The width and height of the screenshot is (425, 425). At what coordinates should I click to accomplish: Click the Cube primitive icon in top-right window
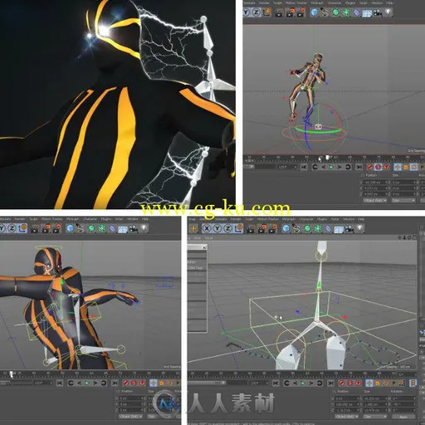click(314, 12)
